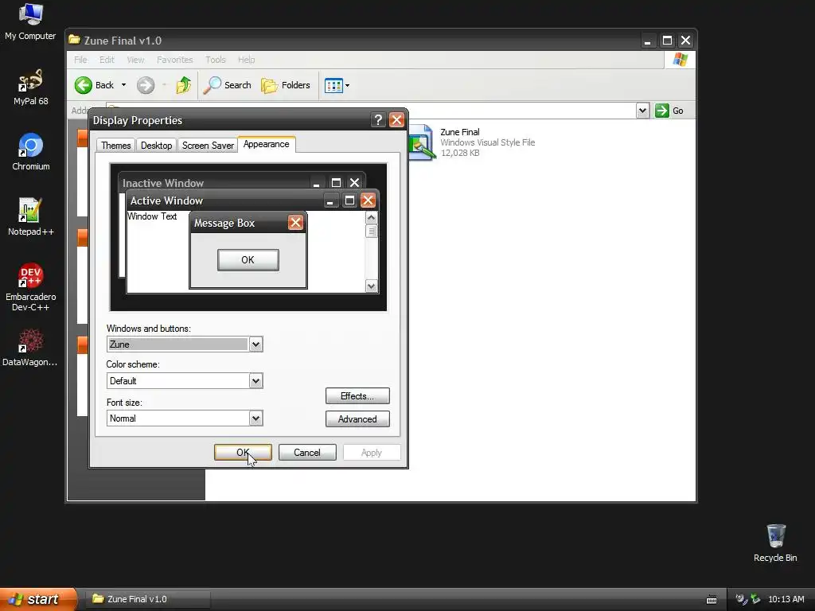Expand the address bar dropdown
Viewport: 815px width, 611px height.
coord(642,111)
